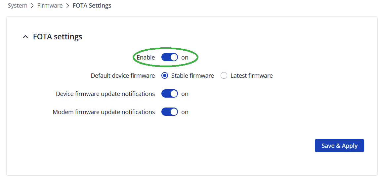Image resolution: width=379 pixels, height=177 pixels.
Task: Go to System in the breadcrumb
Action: [x=18, y=6]
